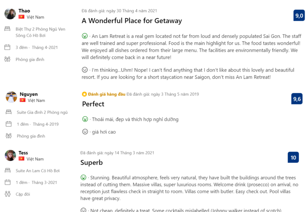Click the 9,0 score badge
Image resolution: width=306 pixels, height=212 pixels.
coord(299,16)
